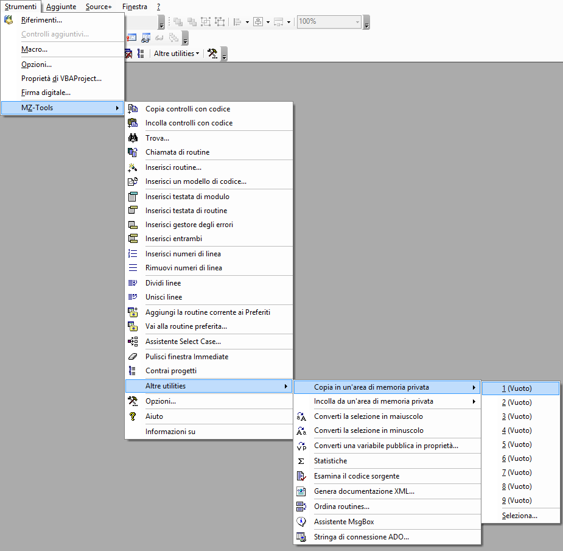Click the Ungroup objects icon in the toolbar
The width and height of the screenshot is (563, 551).
pyautogui.click(x=220, y=22)
